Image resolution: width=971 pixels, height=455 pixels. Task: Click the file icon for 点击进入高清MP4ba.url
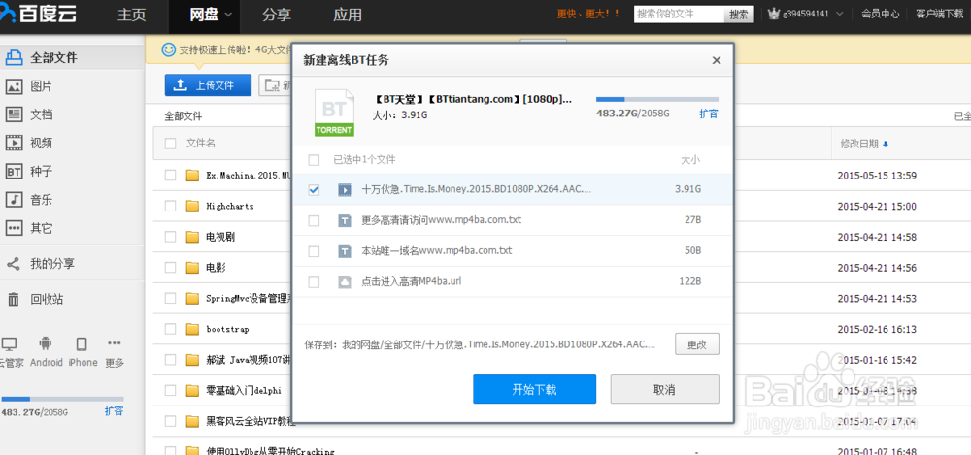[345, 282]
